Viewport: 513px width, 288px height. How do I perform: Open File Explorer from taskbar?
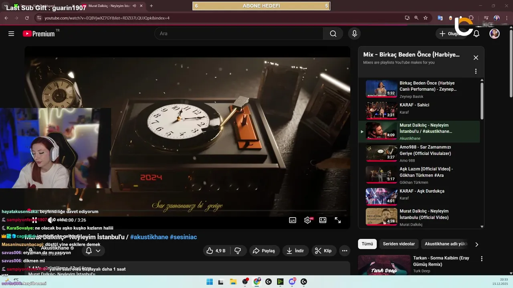point(233,282)
